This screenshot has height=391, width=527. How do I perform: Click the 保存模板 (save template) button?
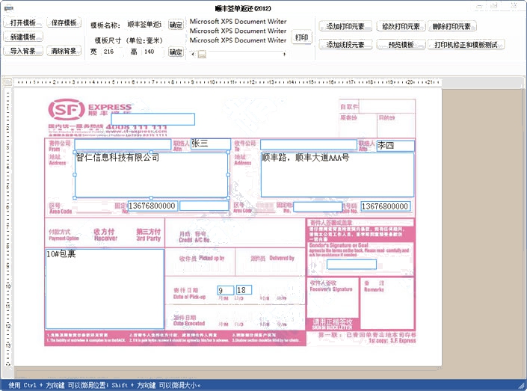pyautogui.click(x=65, y=22)
